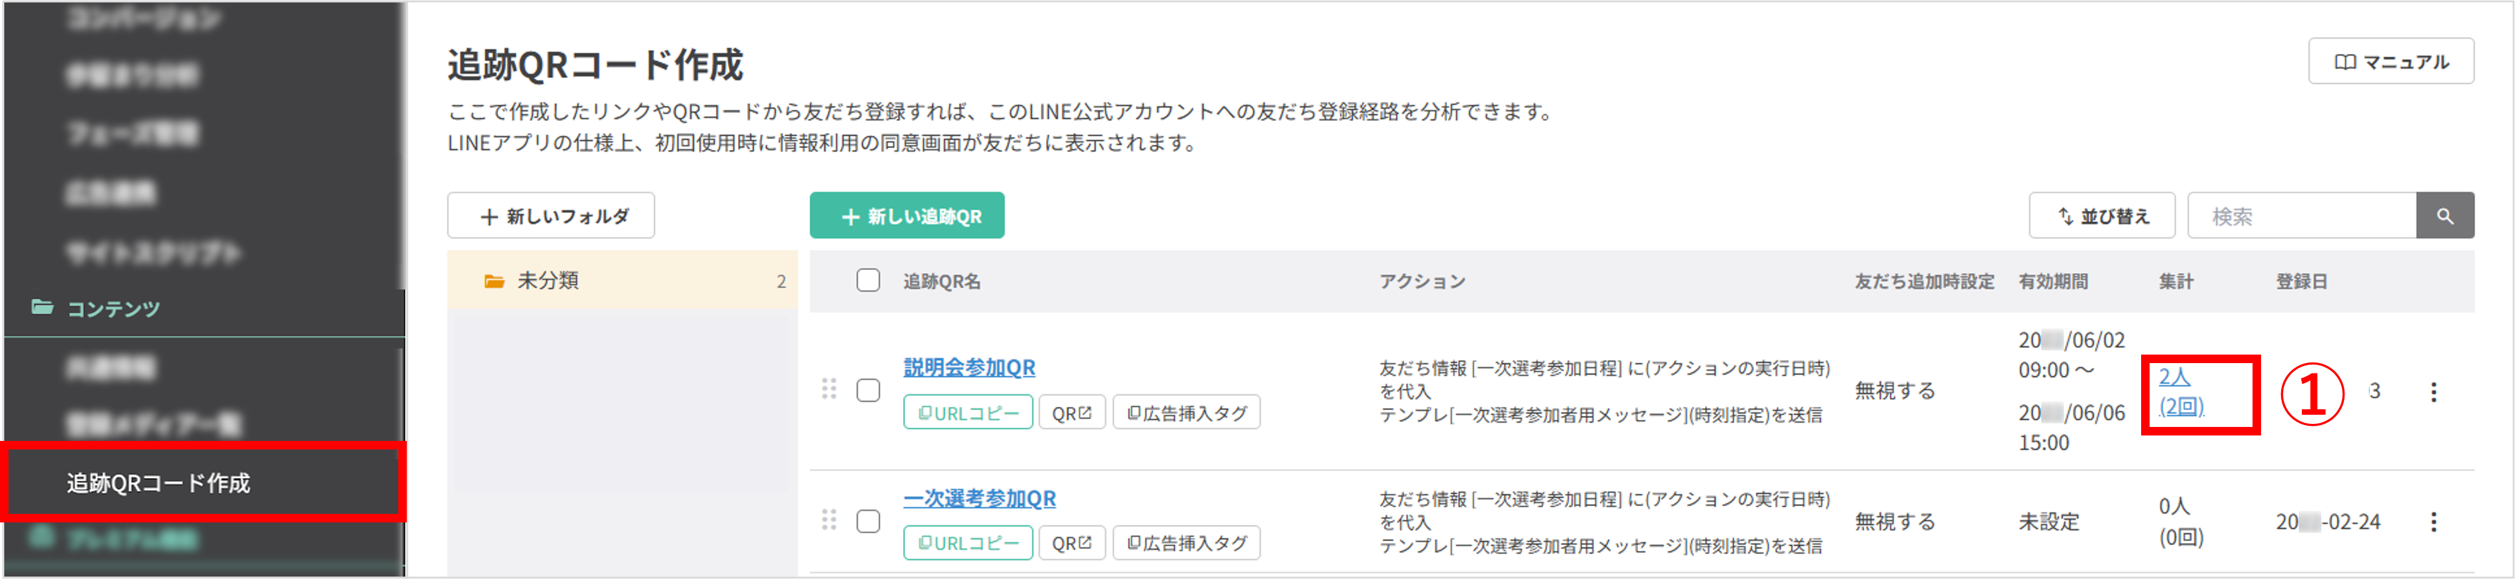Viewport: 2515px width, 579px height.
Task: Click the 新しい追跡QR button
Action: (x=906, y=215)
